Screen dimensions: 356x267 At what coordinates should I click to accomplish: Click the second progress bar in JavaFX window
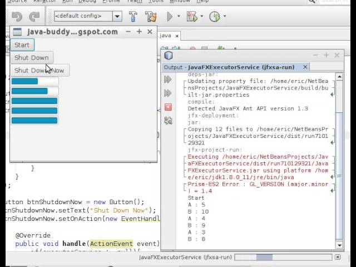34,91
